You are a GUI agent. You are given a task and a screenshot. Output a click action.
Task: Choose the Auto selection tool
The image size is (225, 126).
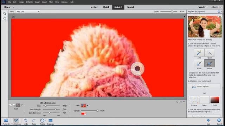pyautogui.click(x=199, y=52)
